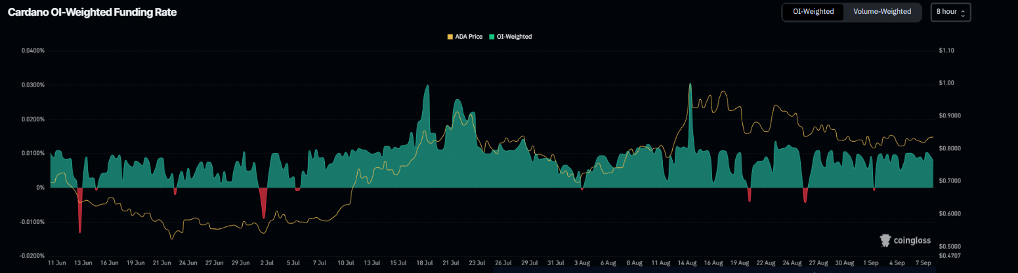Viewport: 1018px width, 273px height.
Task: Click the red dip near 25 Aug
Action: click(805, 196)
